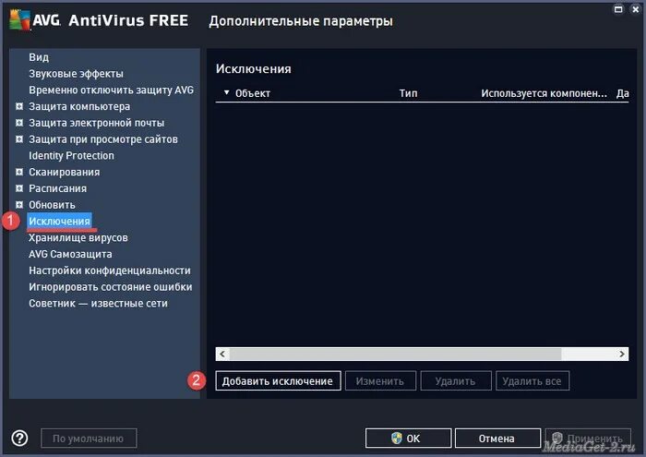Click the Да column header
The height and width of the screenshot is (457, 646).
623,93
